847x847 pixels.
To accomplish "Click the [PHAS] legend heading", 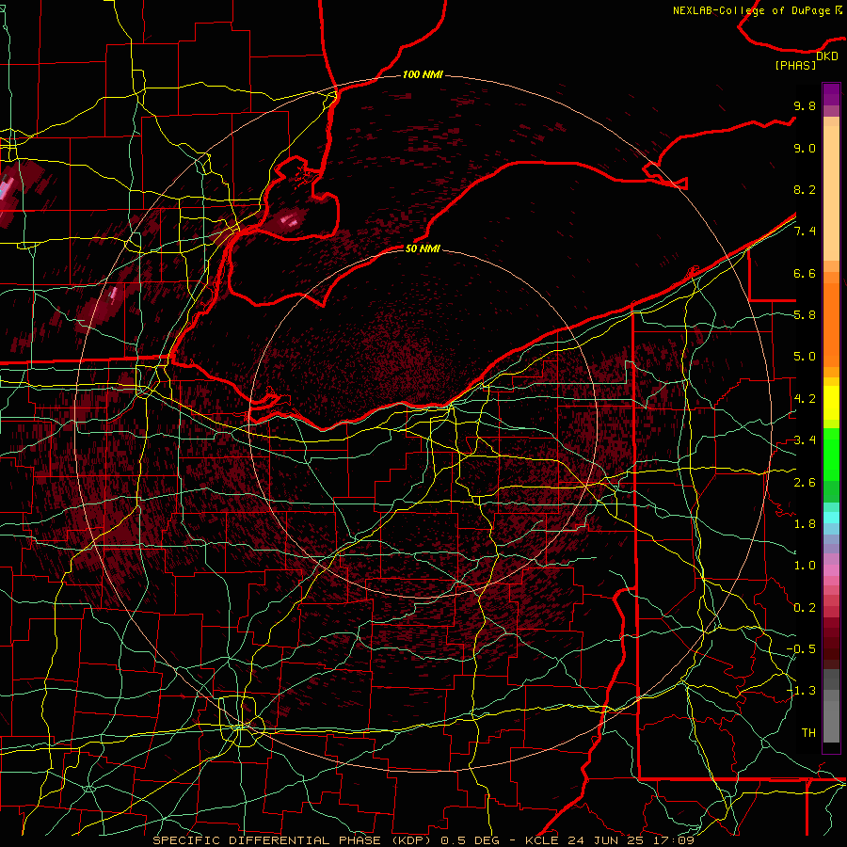I will click(x=795, y=66).
